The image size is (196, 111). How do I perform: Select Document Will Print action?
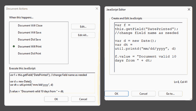[30, 46]
